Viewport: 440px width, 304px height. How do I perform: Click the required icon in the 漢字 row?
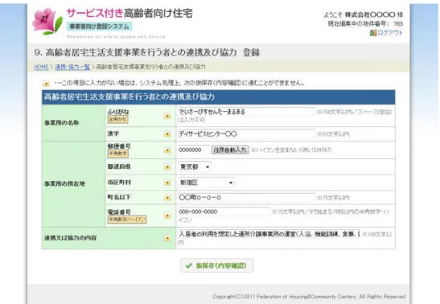click(x=167, y=134)
